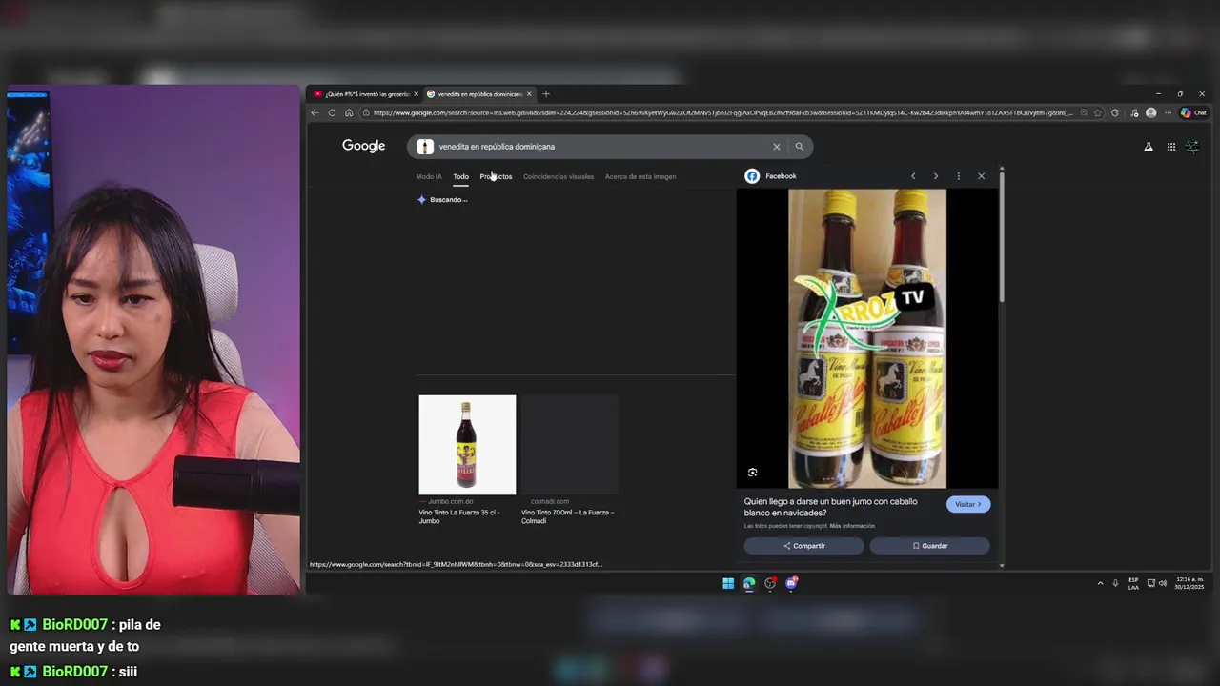
Task: Open the Acerca de esta imagen tab
Action: pos(640,176)
